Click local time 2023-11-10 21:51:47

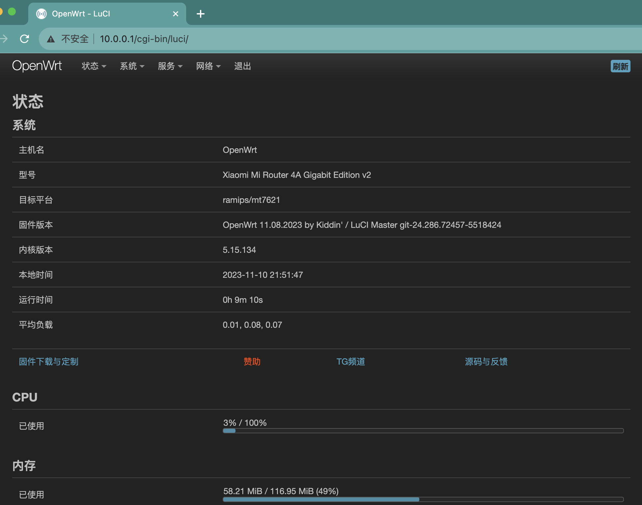(x=263, y=275)
